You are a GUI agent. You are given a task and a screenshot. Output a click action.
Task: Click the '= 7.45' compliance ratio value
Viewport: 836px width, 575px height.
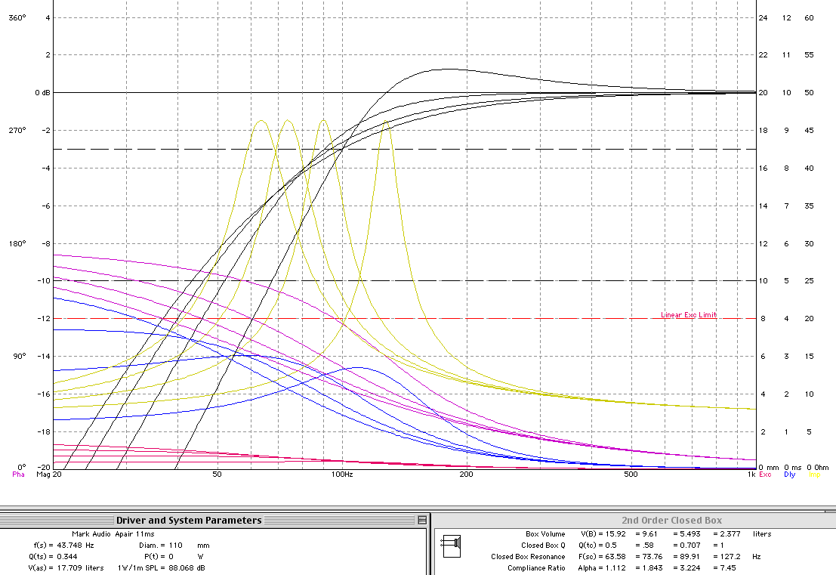click(x=724, y=567)
